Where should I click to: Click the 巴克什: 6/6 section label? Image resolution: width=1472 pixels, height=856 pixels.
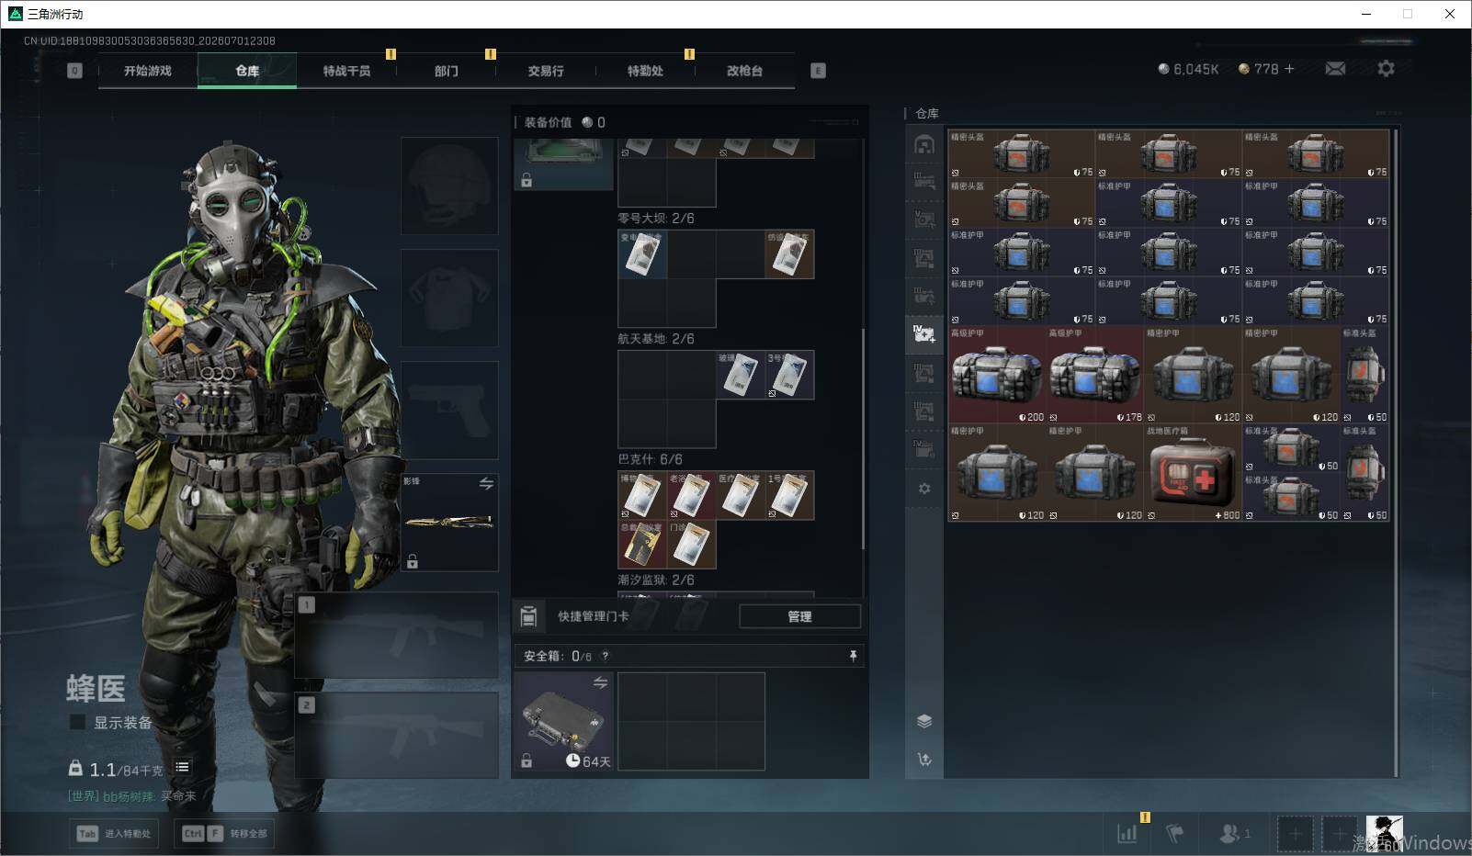pyautogui.click(x=650, y=459)
